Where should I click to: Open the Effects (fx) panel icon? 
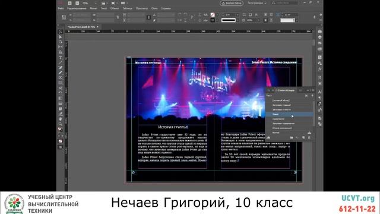(320, 69)
